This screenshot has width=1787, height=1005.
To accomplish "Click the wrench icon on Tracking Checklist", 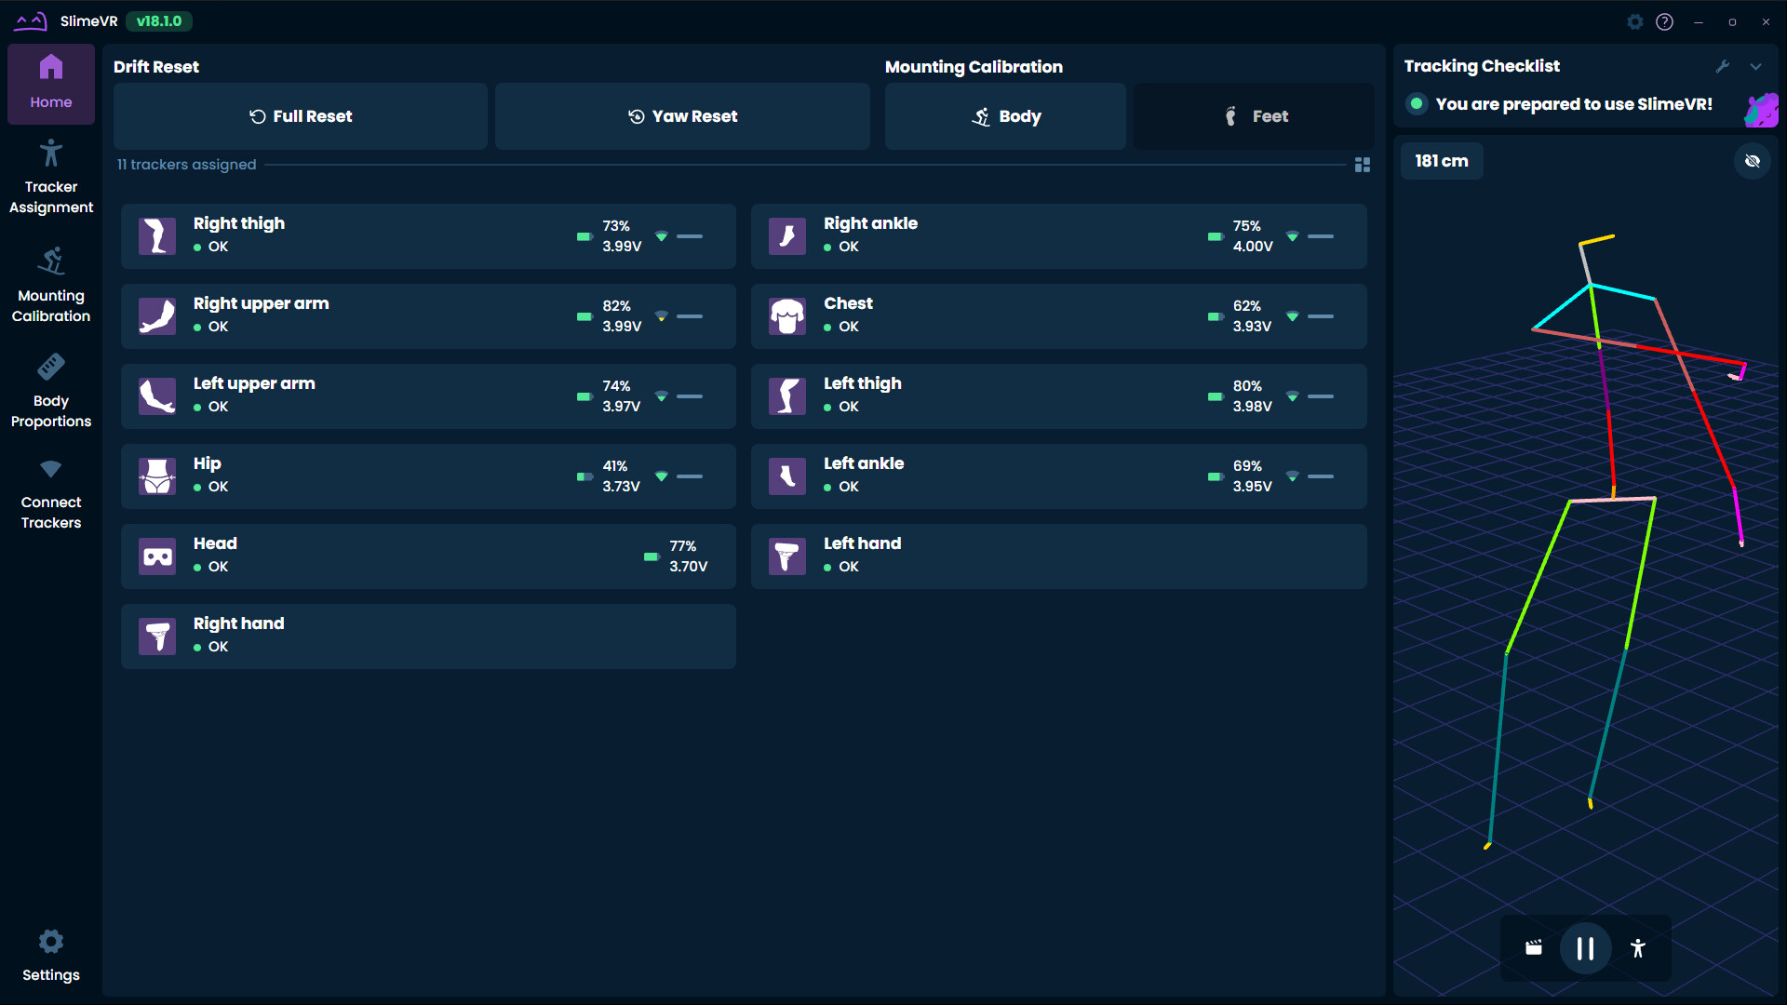I will click(1724, 66).
